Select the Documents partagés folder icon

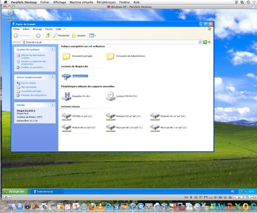pyautogui.click(x=66, y=56)
